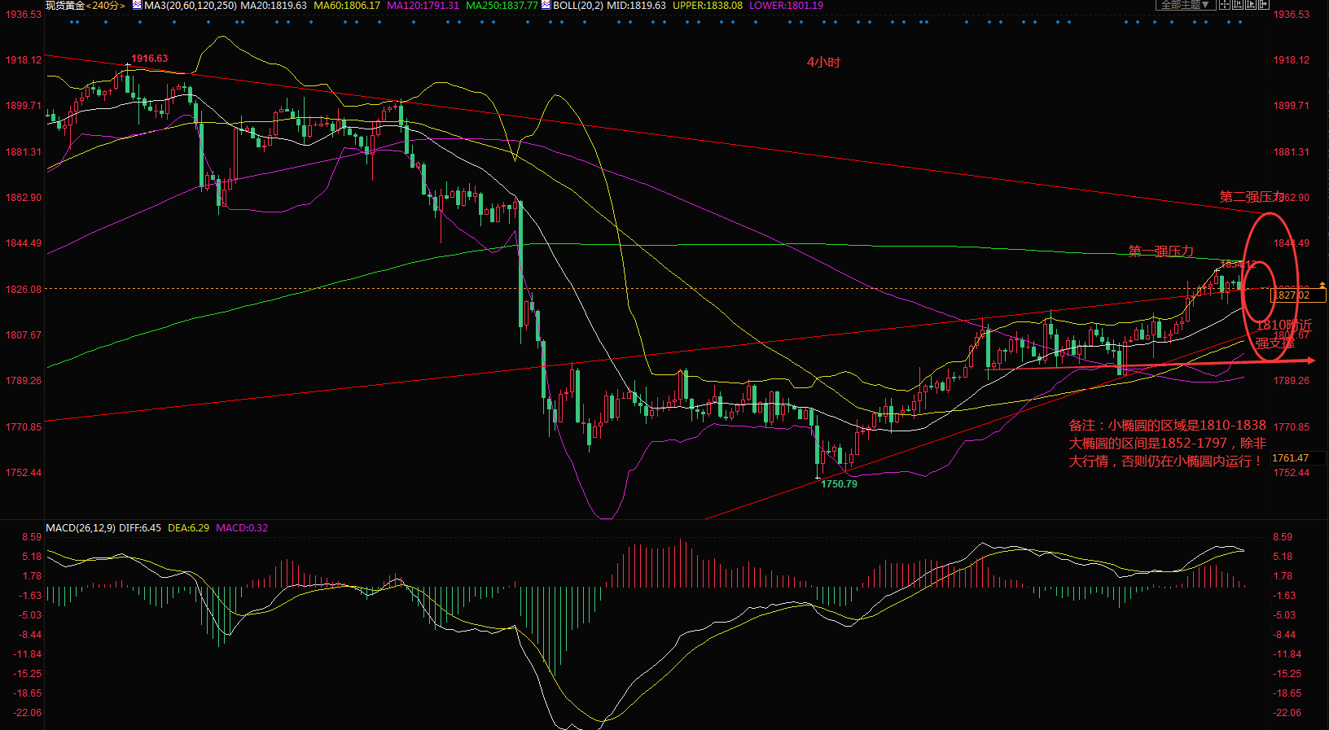Click the current price box 1827.02
This screenshot has height=730, width=1329.
point(1299,295)
